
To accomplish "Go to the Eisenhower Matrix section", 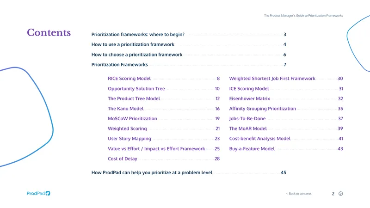I will coord(286,98).
